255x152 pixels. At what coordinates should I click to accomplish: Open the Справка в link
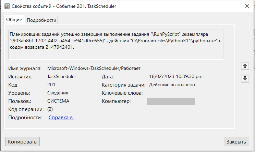[x=61, y=118]
